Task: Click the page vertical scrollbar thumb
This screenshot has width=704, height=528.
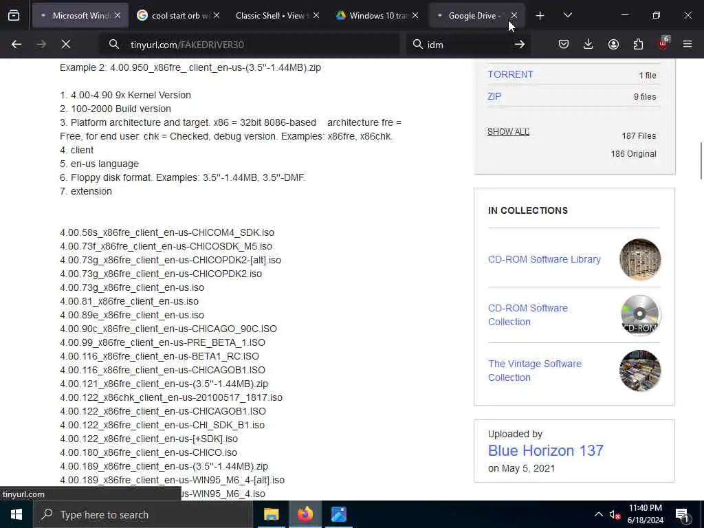Action: (x=701, y=161)
